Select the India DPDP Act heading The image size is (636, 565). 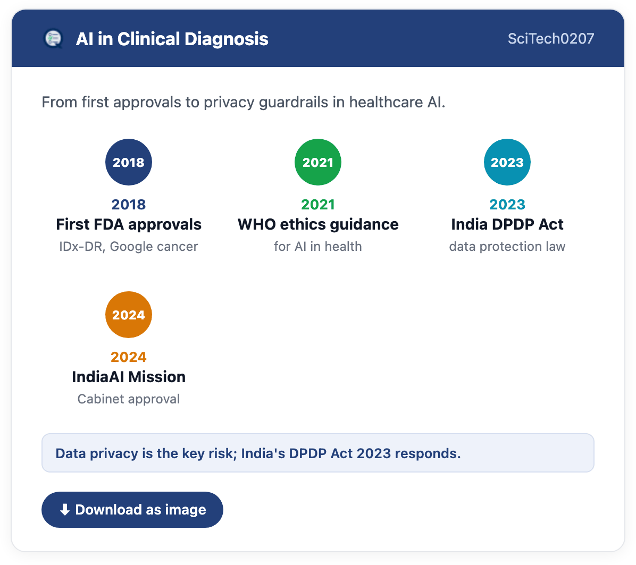coord(507,224)
